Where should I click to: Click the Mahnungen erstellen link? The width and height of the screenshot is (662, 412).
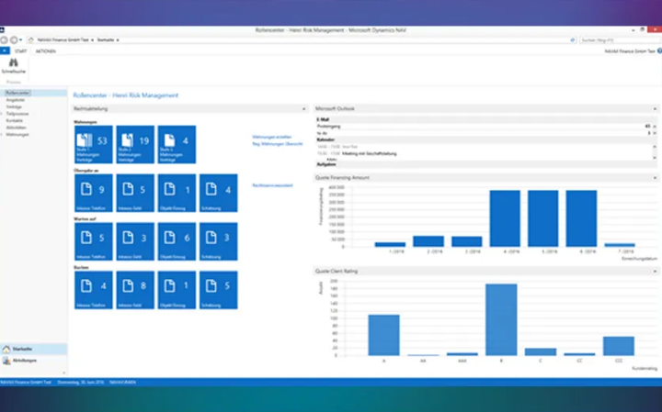click(272, 137)
